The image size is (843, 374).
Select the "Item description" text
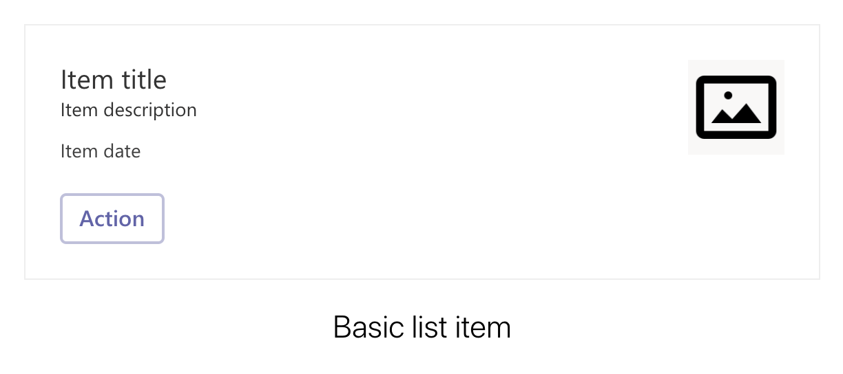pos(129,110)
